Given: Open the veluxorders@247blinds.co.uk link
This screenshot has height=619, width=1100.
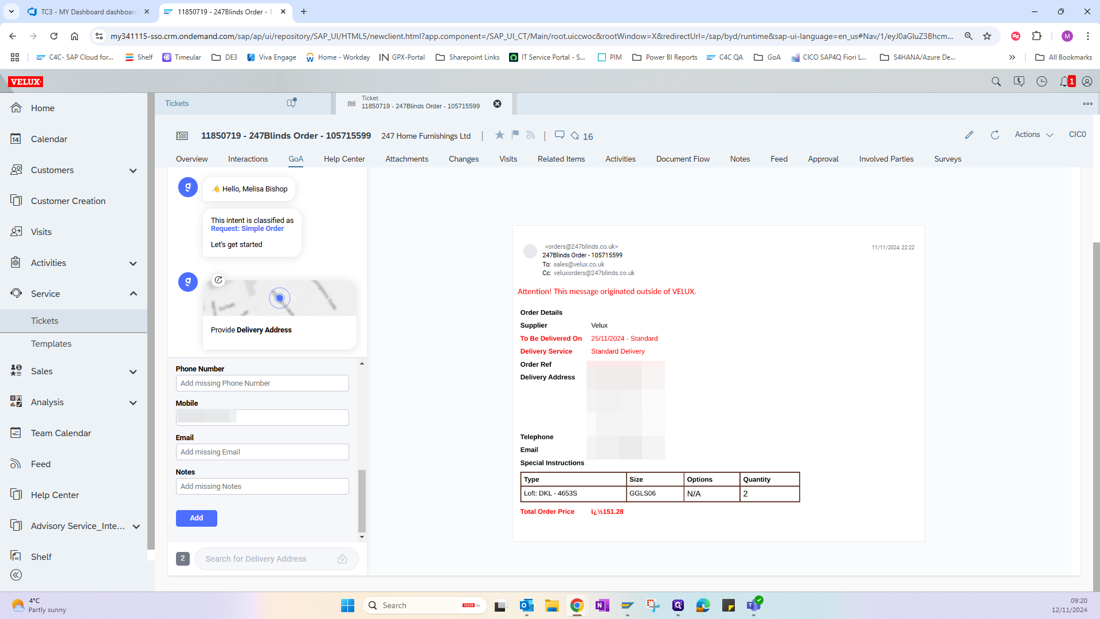Looking at the screenshot, I should (594, 273).
